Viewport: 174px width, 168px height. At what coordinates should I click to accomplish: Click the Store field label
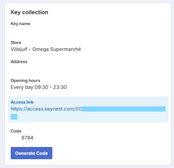(x=16, y=43)
